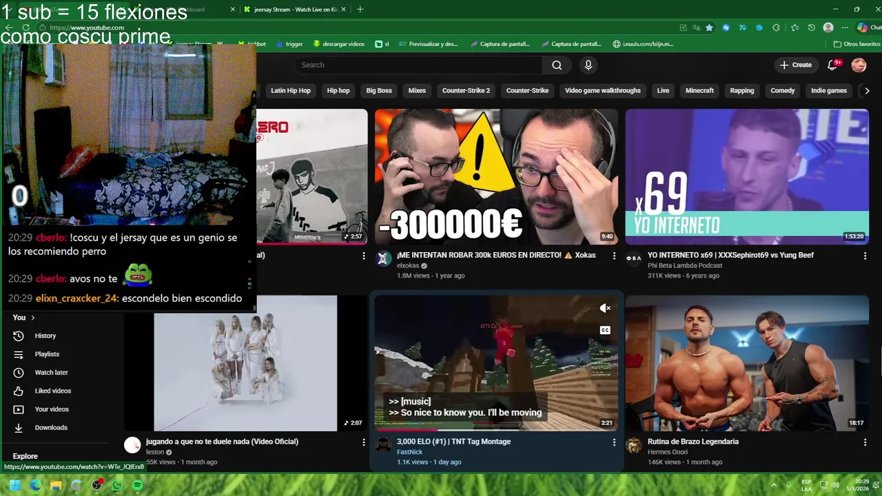
Task: Open more options for ME INTENTAN ROBAR video
Action: pos(614,256)
